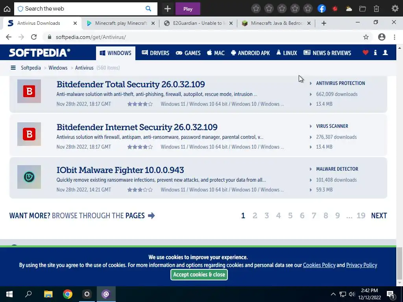Bookmark this page with the star icon

[366, 37]
